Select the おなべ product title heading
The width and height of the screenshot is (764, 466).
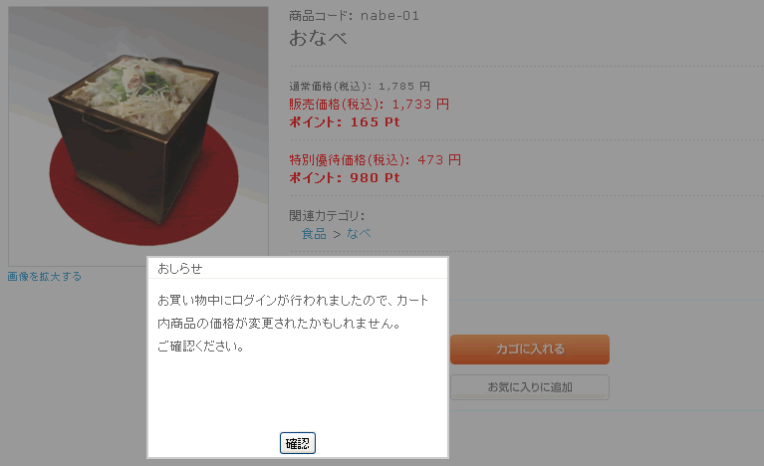click(318, 38)
